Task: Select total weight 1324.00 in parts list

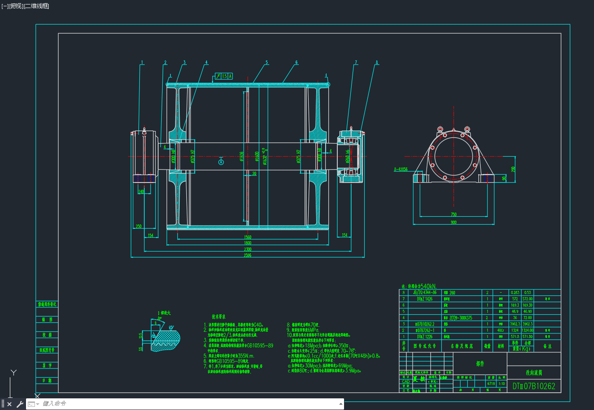Action: 527,330
